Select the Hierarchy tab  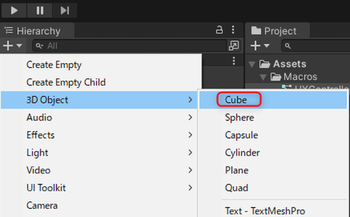point(37,31)
